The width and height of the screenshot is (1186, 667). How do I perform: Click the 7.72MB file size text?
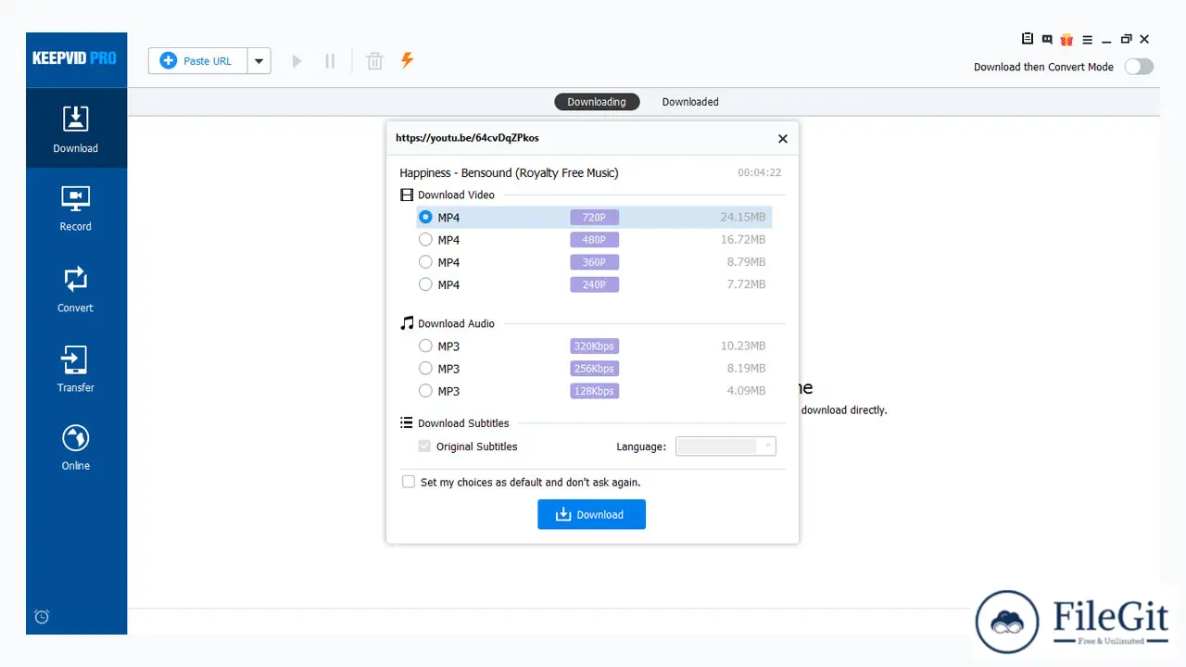(746, 284)
